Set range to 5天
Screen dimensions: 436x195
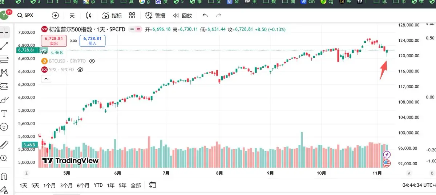coord(35,185)
